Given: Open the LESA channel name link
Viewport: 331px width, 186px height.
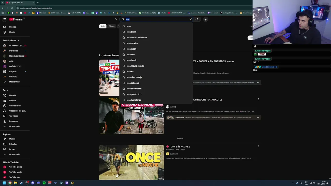Looking at the screenshot, I should coord(172,107).
